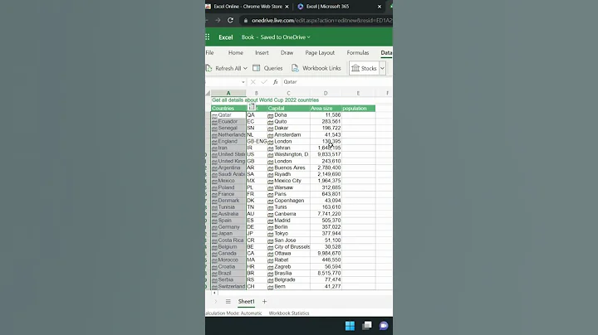The image size is (598, 335).
Task: Open the Queries pane
Action: [x=267, y=68]
